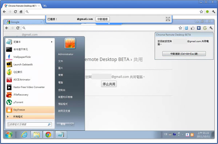Click the blue download-arrow extension icon
Screen dimensions: 218x144
pyautogui.click(x=199, y=28)
